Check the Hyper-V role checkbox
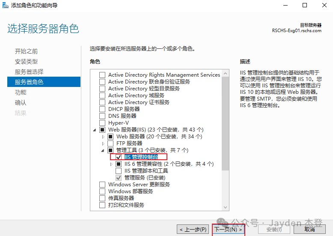The height and width of the screenshot is (236, 333). [102, 123]
